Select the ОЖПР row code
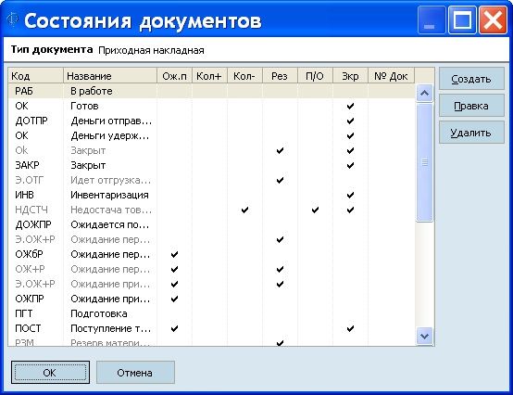The width and height of the screenshot is (513, 395). coord(30,299)
